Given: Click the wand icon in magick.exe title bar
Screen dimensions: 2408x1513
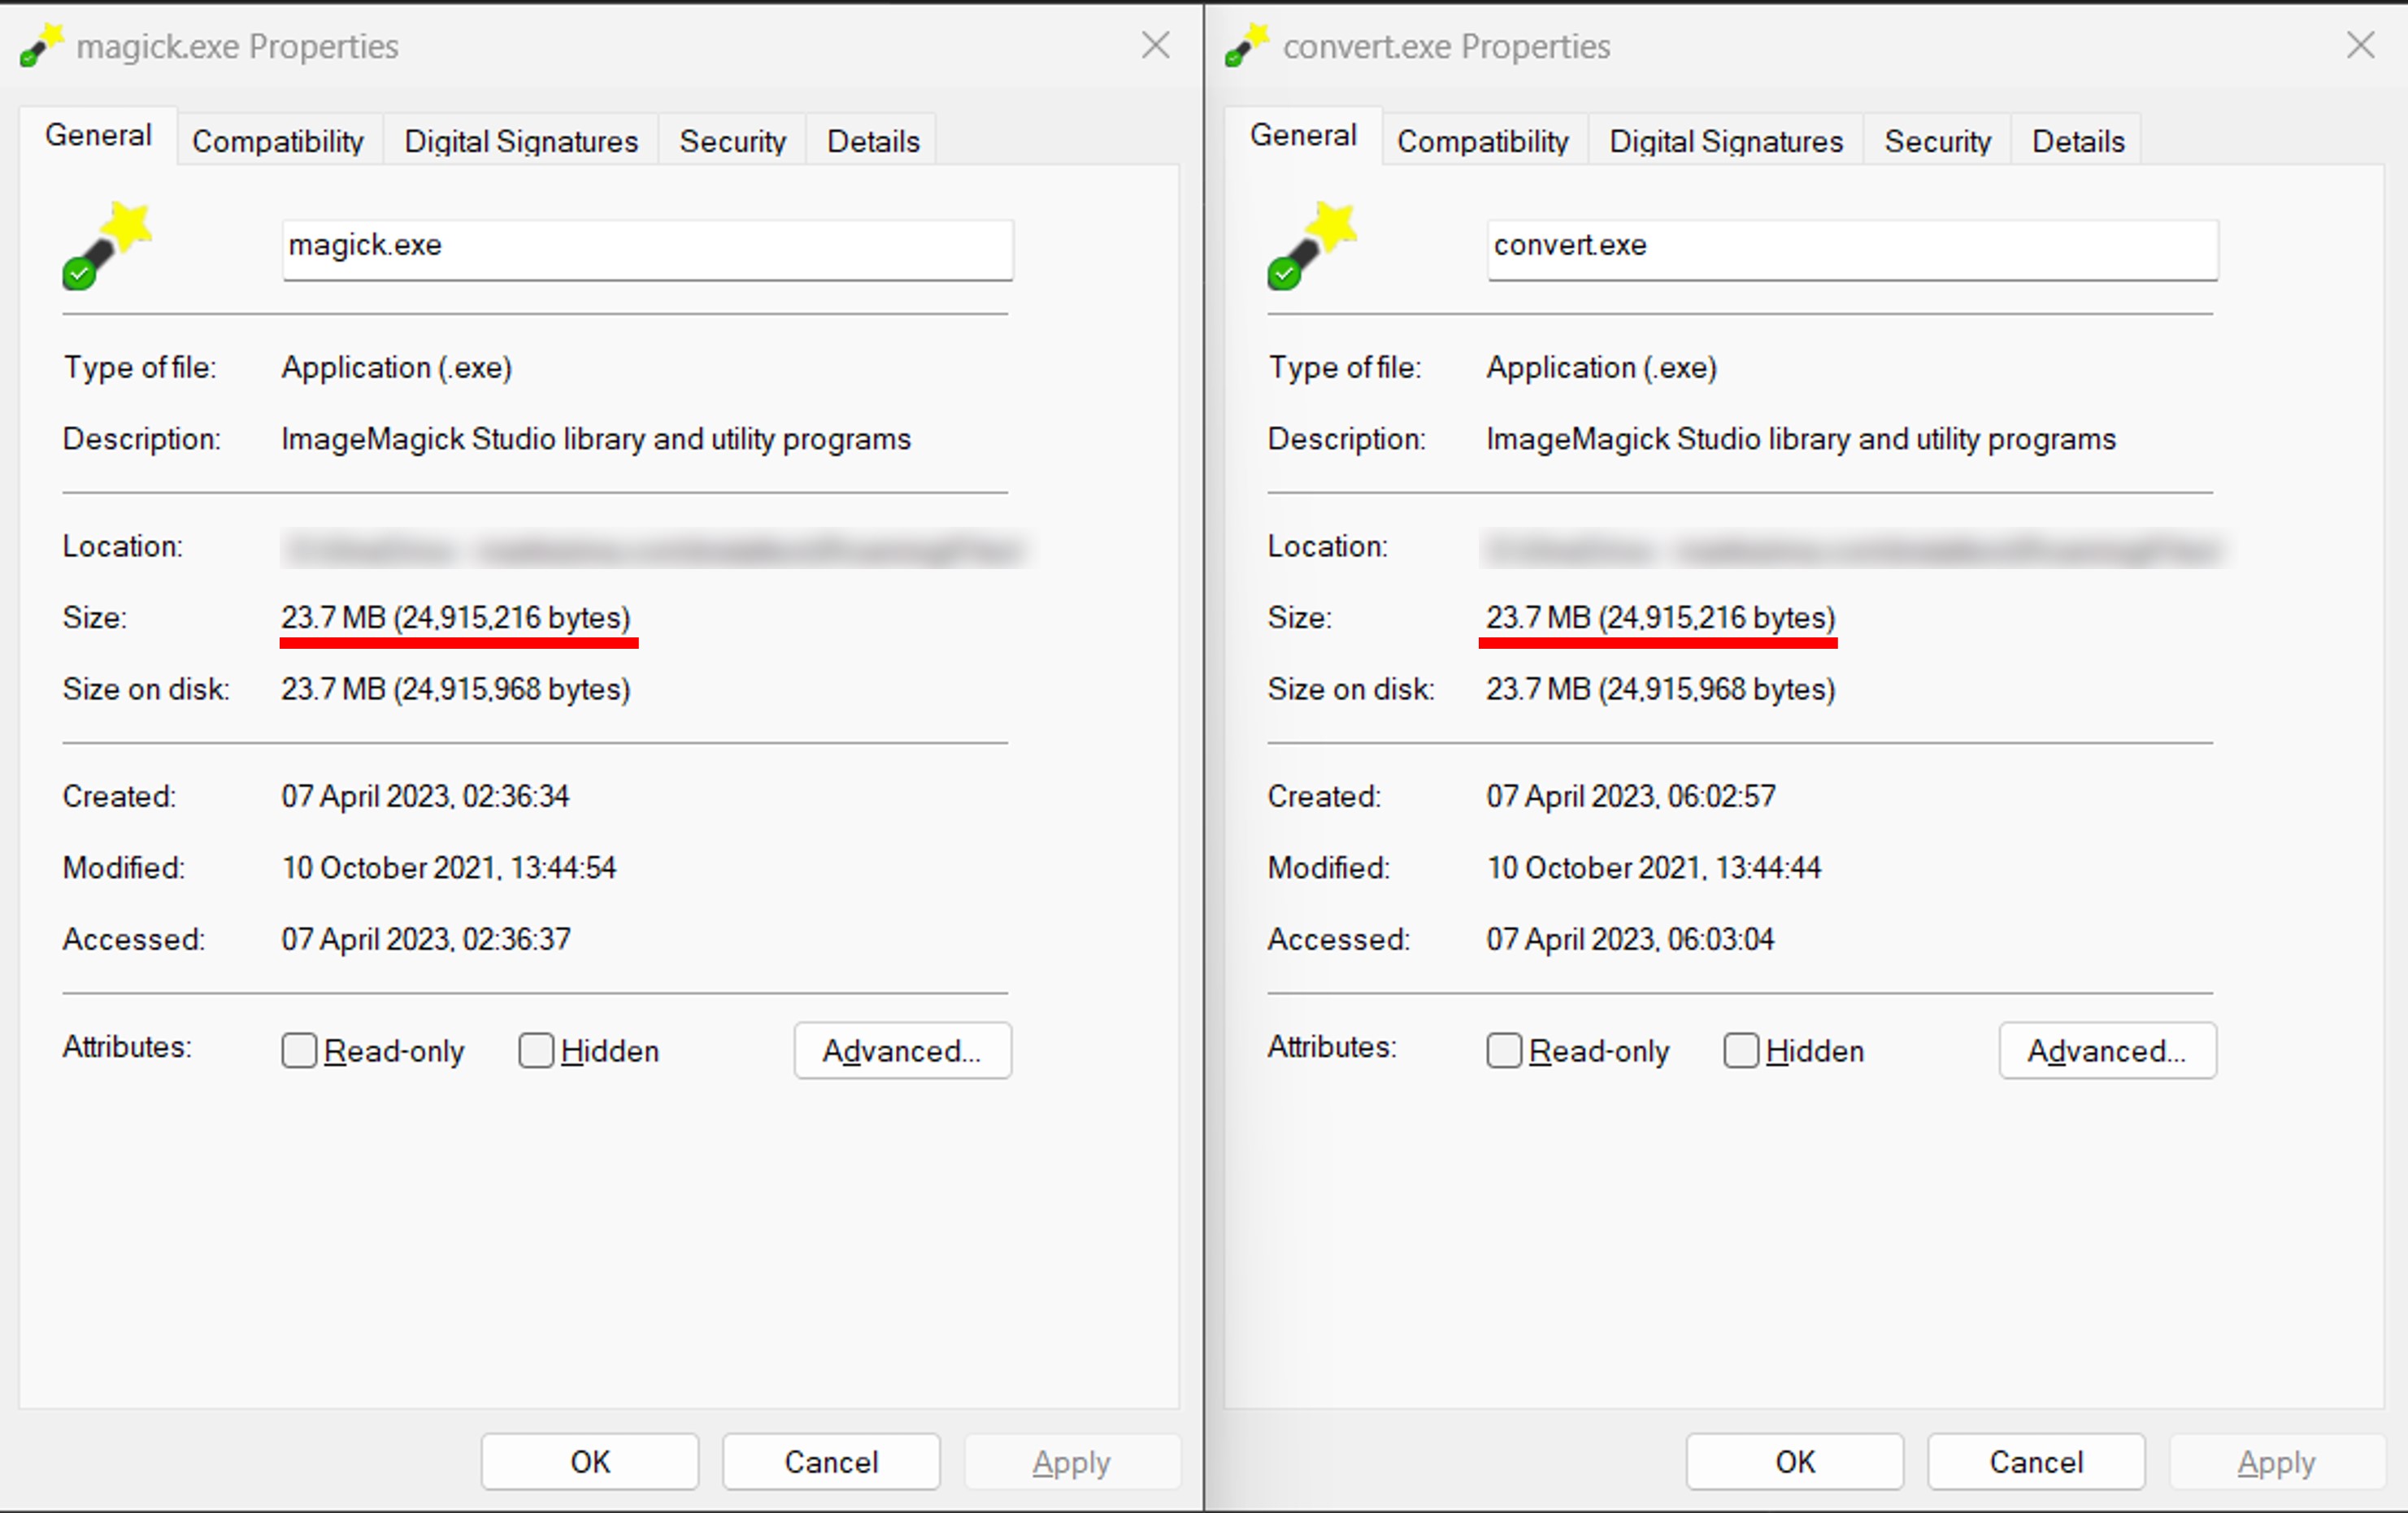Looking at the screenshot, I should click(x=42, y=46).
